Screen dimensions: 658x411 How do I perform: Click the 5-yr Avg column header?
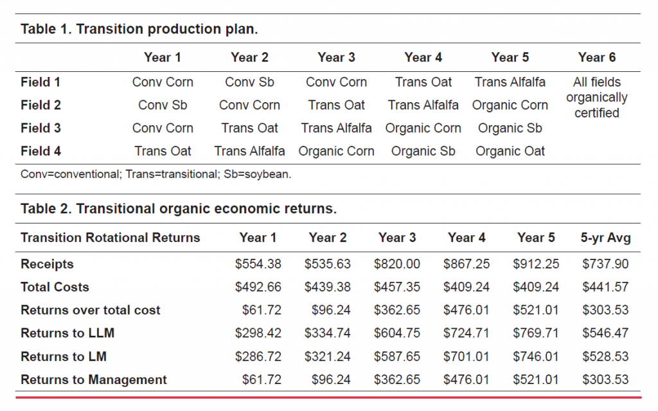click(x=605, y=238)
